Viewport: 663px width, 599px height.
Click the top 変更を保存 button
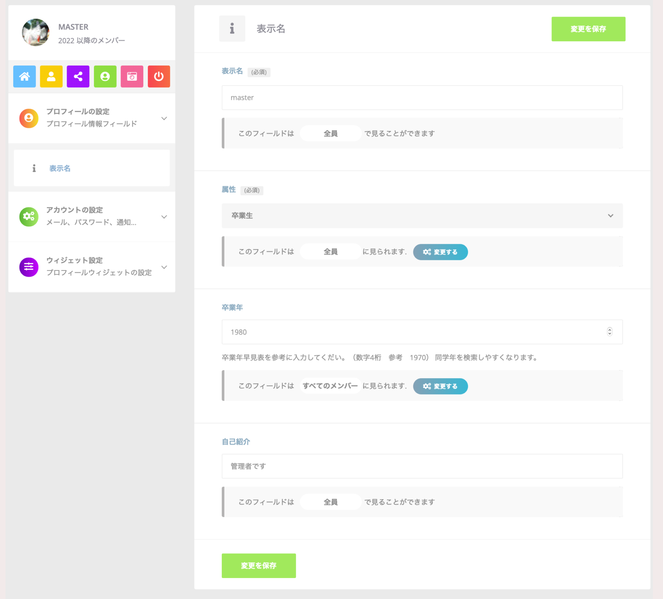[588, 29]
